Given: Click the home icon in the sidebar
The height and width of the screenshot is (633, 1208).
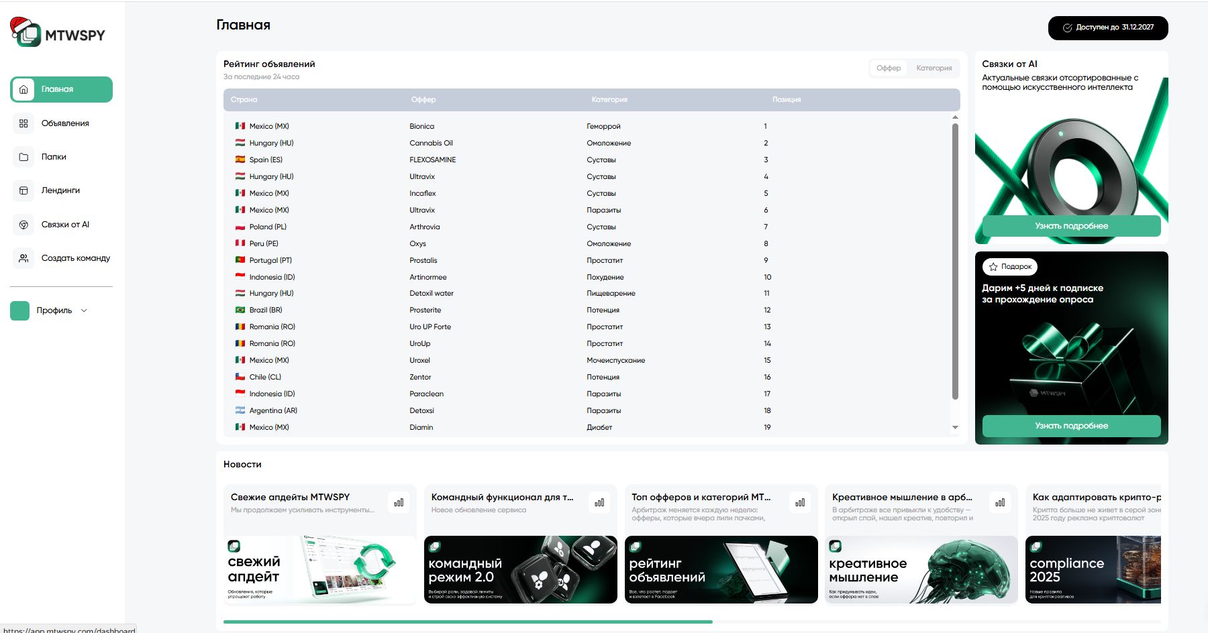Looking at the screenshot, I should pyautogui.click(x=23, y=89).
